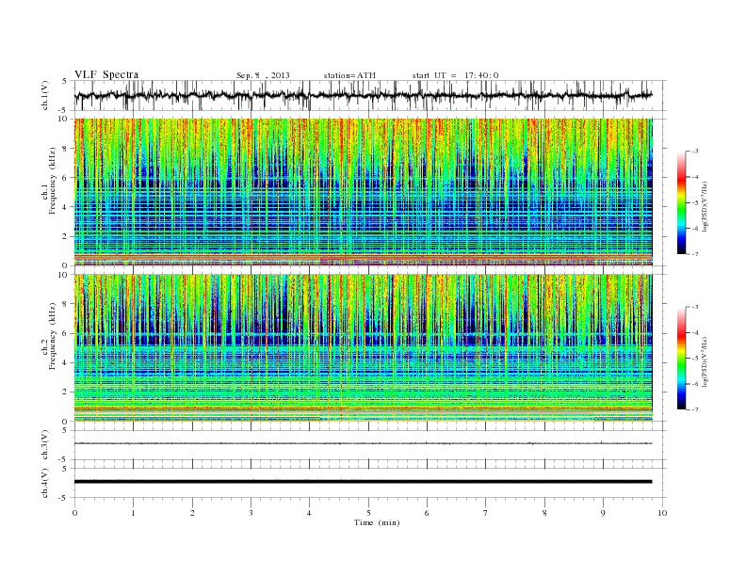Click the "3" tick on the time axis
Image resolution: width=746 pixels, height=576 pixels.
(251, 513)
